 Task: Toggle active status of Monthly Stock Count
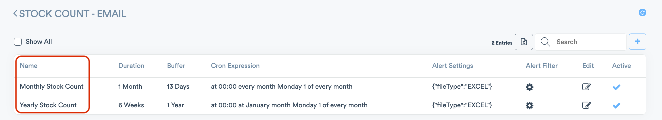(616, 87)
